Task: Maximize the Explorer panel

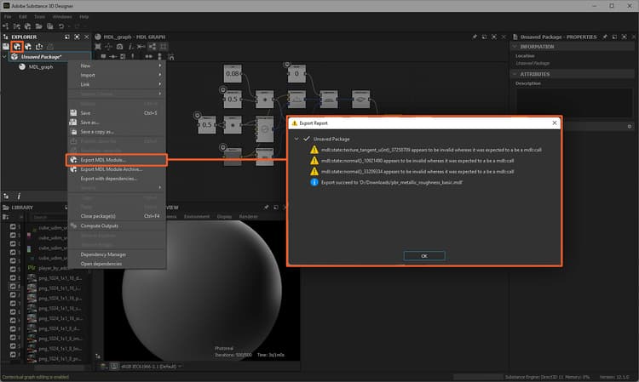Action: pyautogui.click(x=77, y=37)
